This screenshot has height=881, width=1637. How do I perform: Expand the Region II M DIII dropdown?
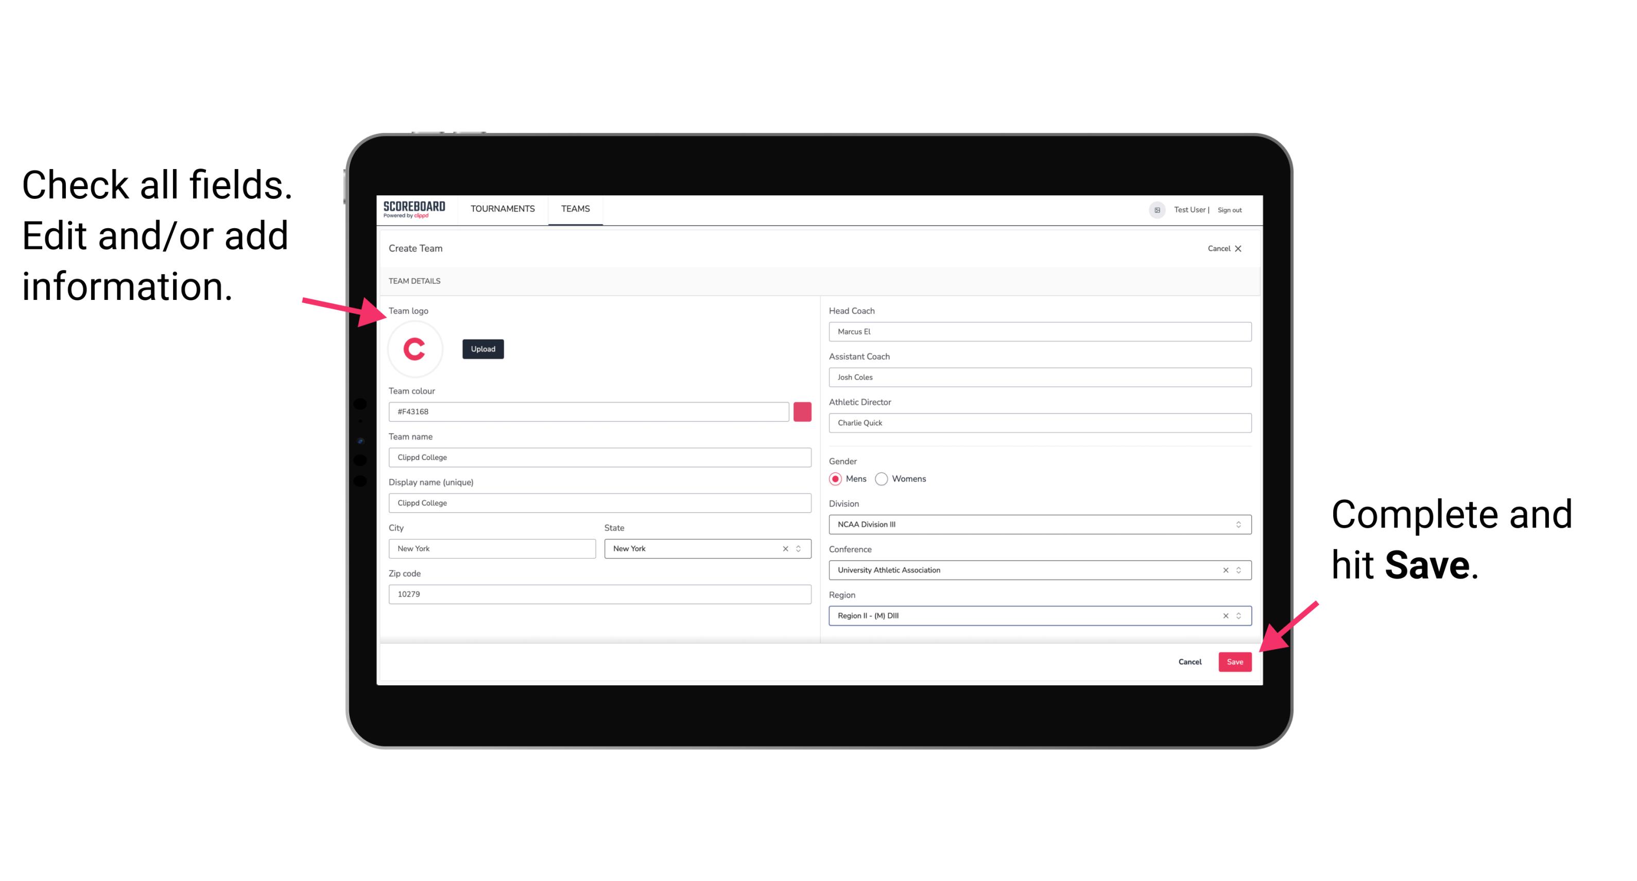coord(1239,616)
